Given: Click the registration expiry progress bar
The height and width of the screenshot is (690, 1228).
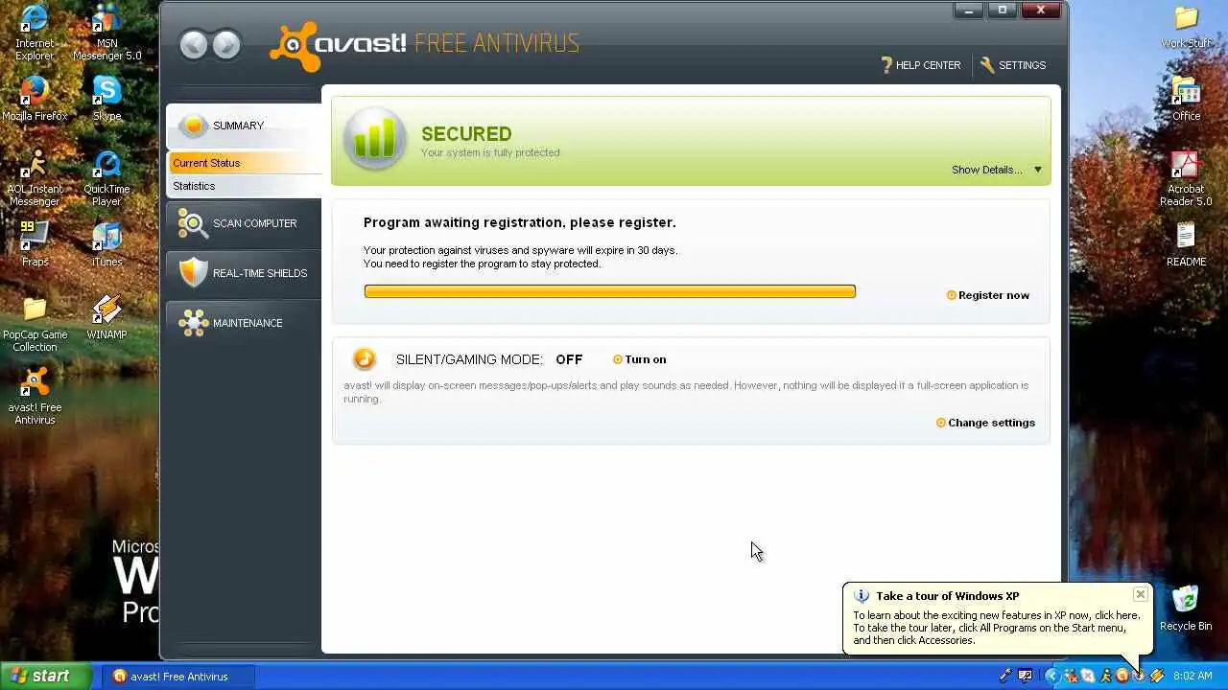Looking at the screenshot, I should (609, 291).
